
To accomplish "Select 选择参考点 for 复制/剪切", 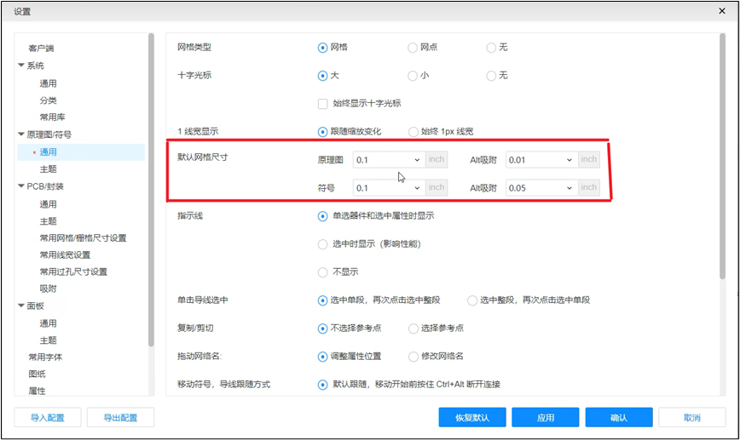I will [x=413, y=329].
